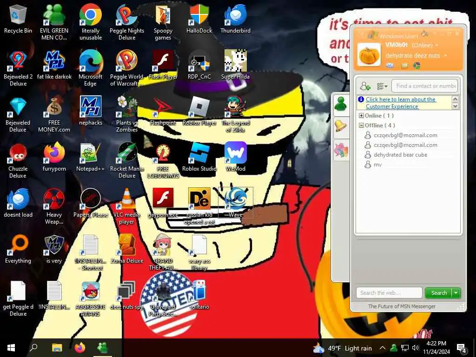
Task: Select the WeMod shortcut
Action: click(x=235, y=157)
